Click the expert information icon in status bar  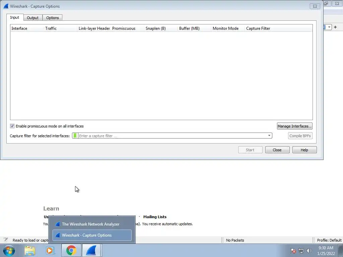6,240
